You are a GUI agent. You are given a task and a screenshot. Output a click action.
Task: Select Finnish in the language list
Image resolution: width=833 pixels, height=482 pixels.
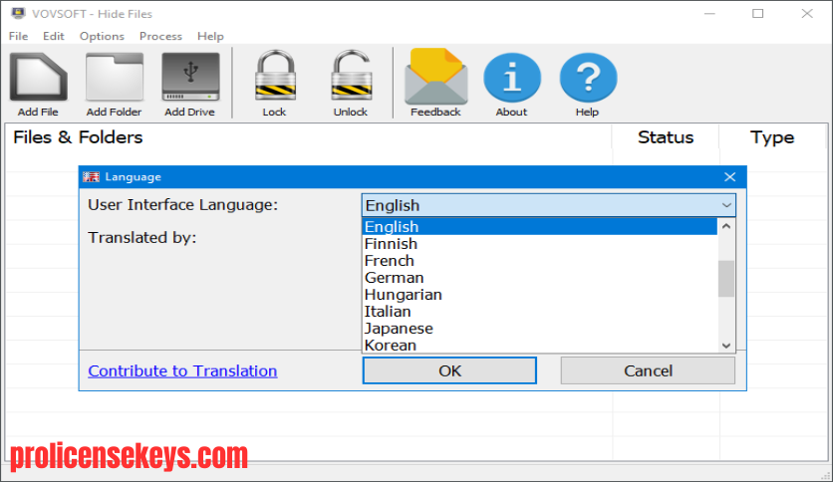click(x=540, y=244)
